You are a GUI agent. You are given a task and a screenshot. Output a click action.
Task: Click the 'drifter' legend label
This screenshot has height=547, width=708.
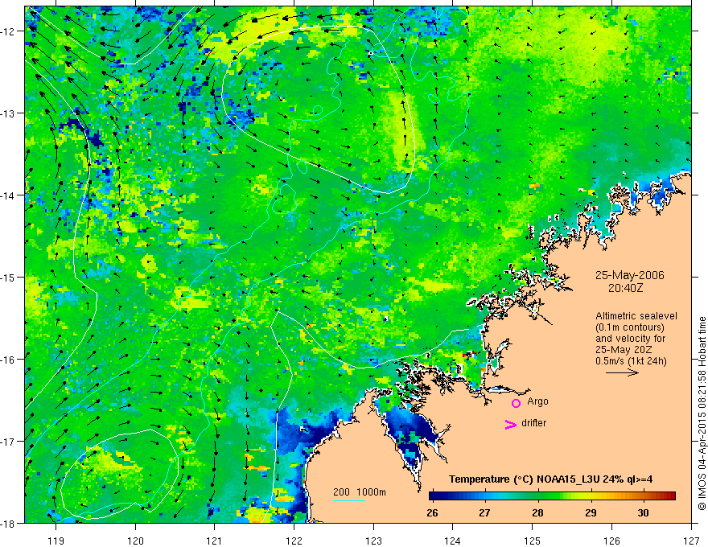533,423
